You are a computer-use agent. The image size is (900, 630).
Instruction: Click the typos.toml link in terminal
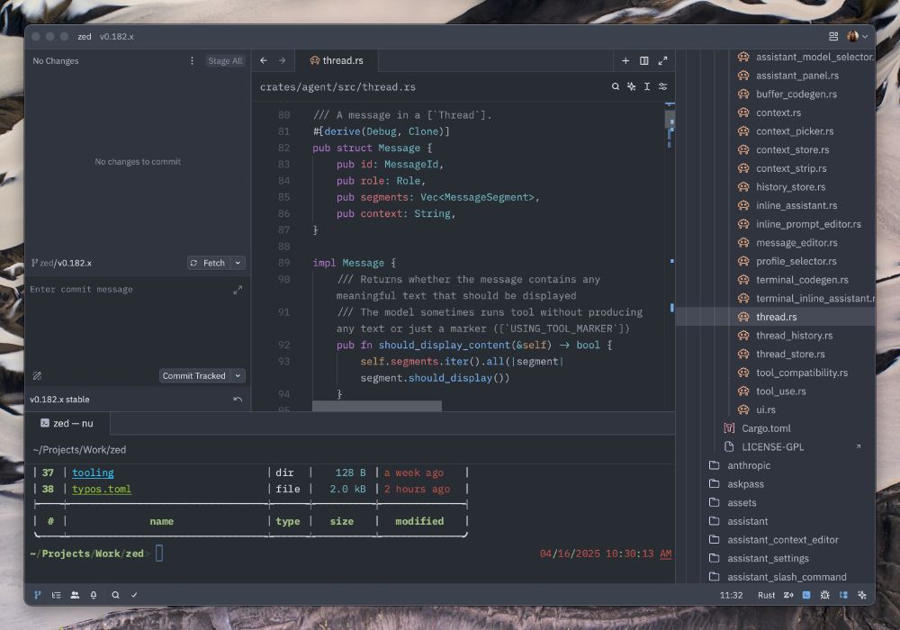[102, 489]
